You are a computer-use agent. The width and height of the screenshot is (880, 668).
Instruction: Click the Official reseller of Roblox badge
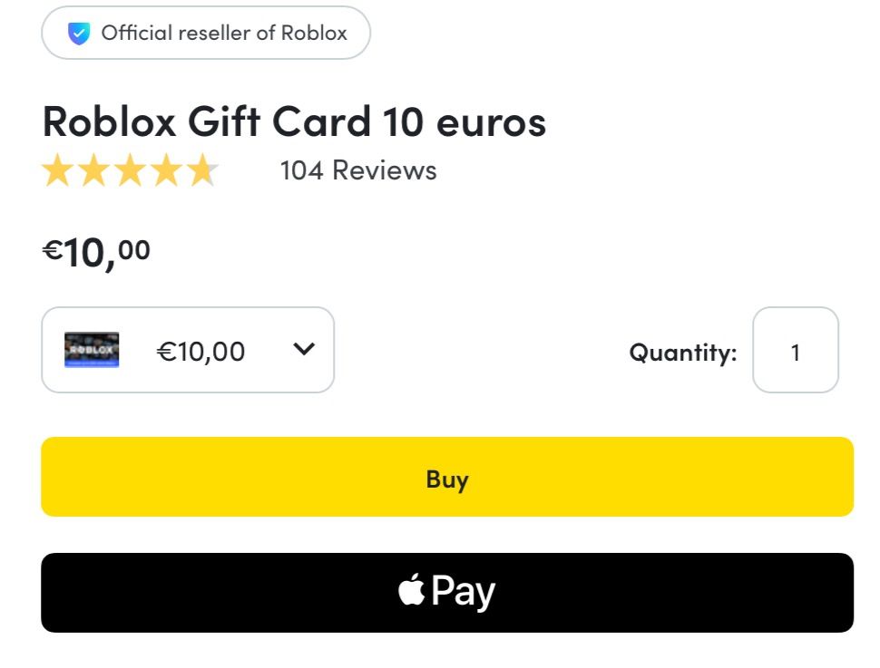(x=205, y=33)
